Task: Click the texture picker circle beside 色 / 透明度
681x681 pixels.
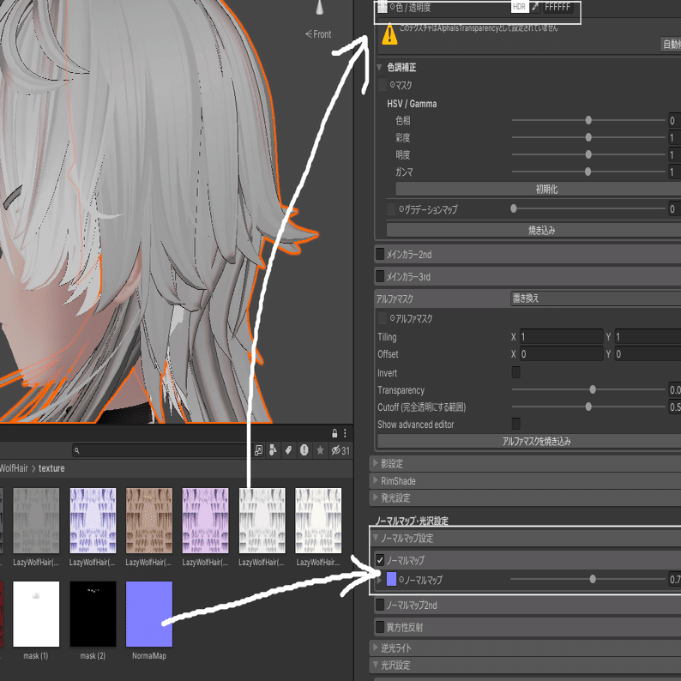Action: click(392, 7)
